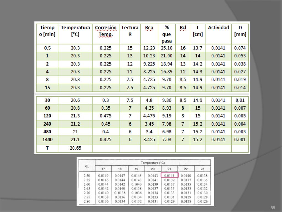Click the percent value 7.08
282x212 pixels.
pyautogui.click(x=167, y=124)
